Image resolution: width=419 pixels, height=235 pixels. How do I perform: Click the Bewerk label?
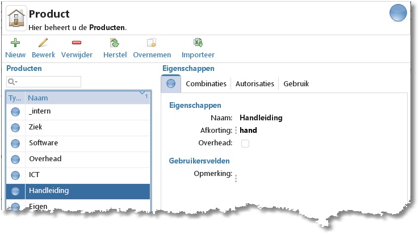tap(43, 54)
